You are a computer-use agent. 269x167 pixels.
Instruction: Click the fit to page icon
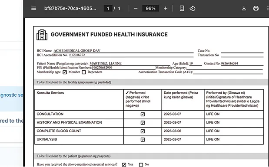click(182, 8)
